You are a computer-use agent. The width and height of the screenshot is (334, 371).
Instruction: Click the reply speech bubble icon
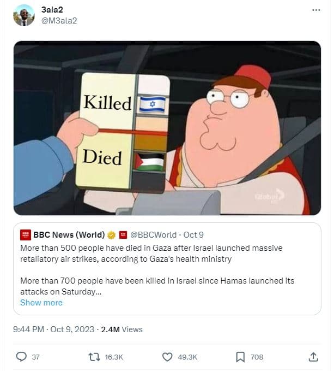(22, 357)
